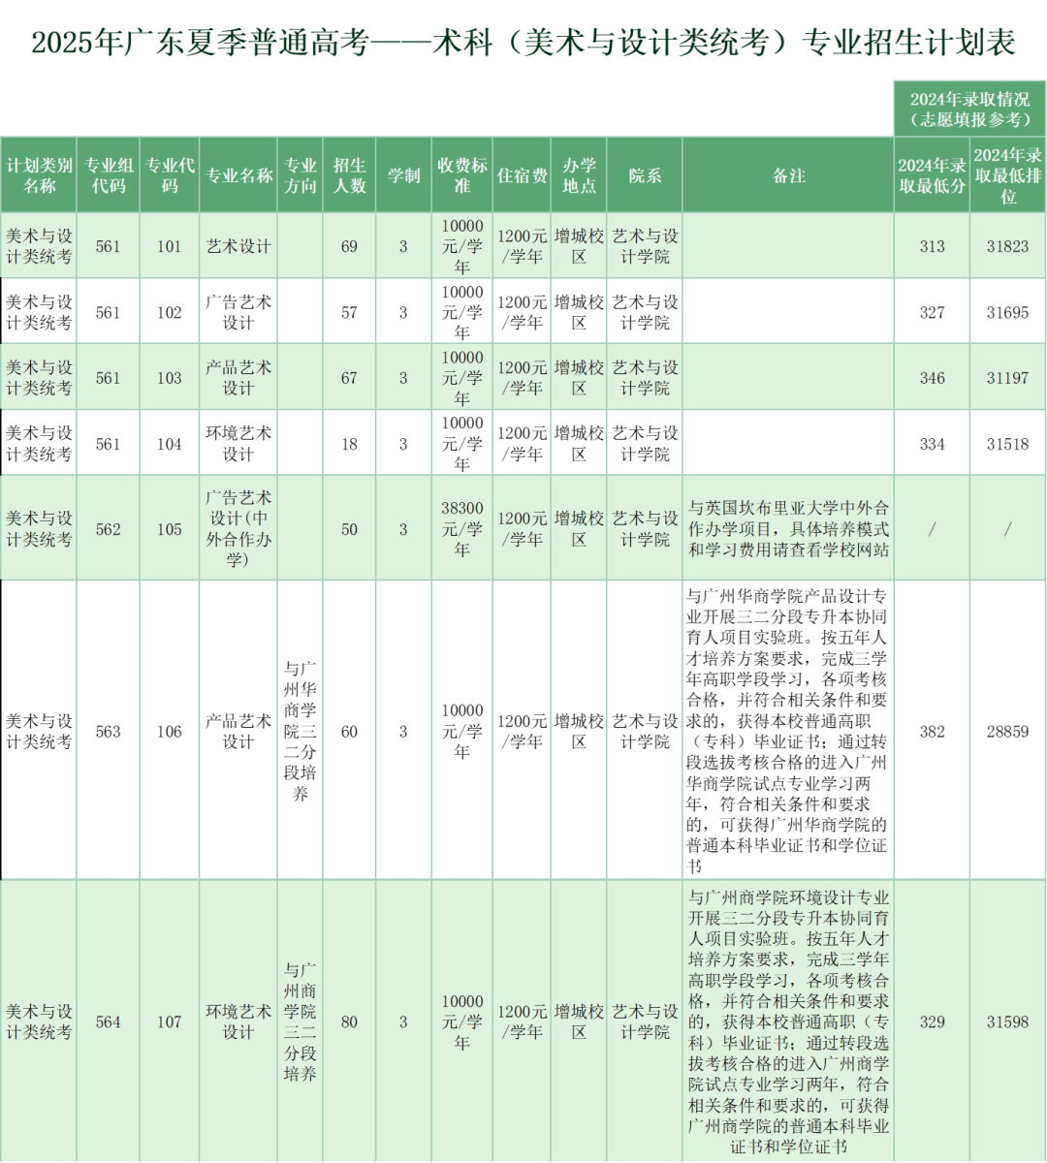Click 产品艺术设计 in row 103
This screenshot has width=1047, height=1163.
click(238, 378)
